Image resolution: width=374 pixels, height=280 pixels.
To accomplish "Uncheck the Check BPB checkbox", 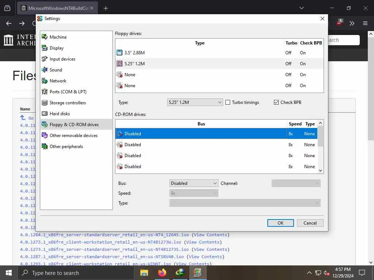I will click(x=276, y=102).
